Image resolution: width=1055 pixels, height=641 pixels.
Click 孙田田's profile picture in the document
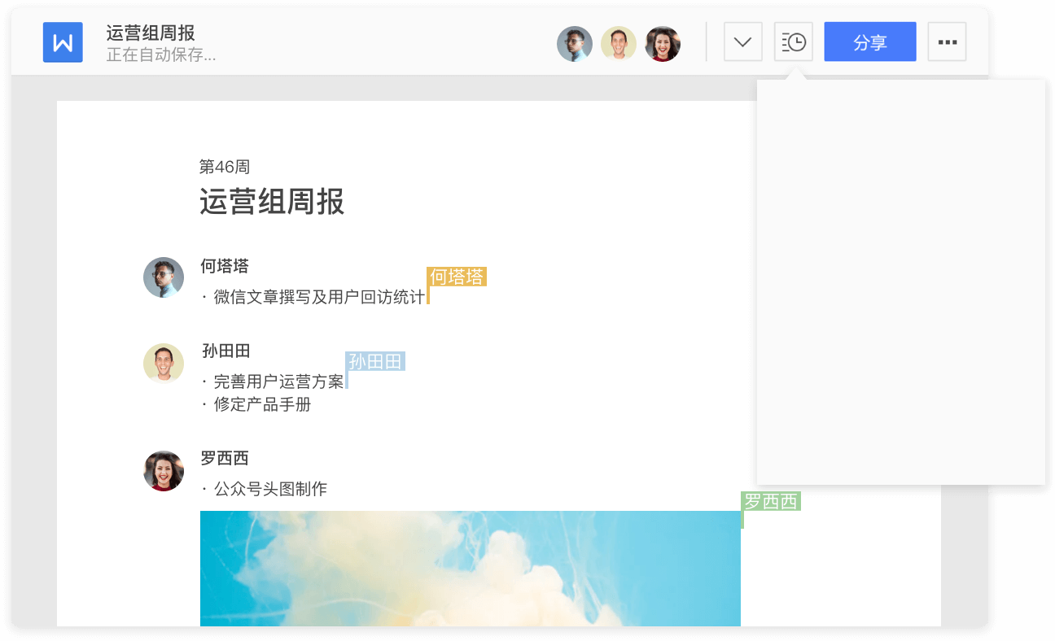[164, 363]
